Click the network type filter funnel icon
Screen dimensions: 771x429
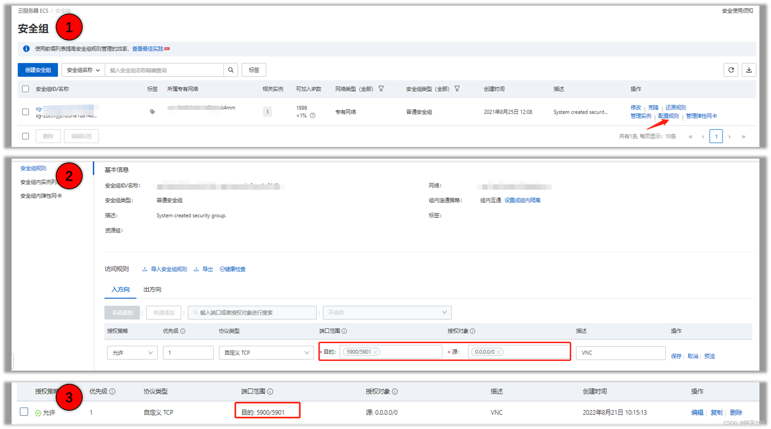[381, 89]
